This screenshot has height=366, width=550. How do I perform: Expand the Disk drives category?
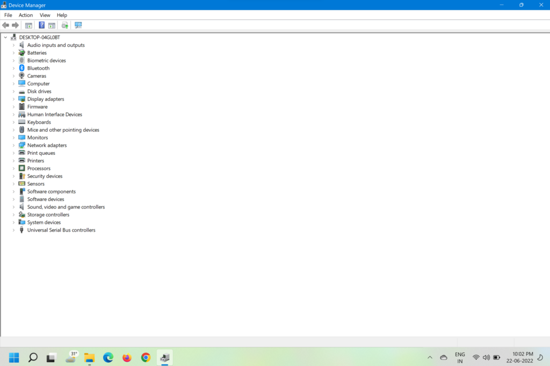(13, 91)
